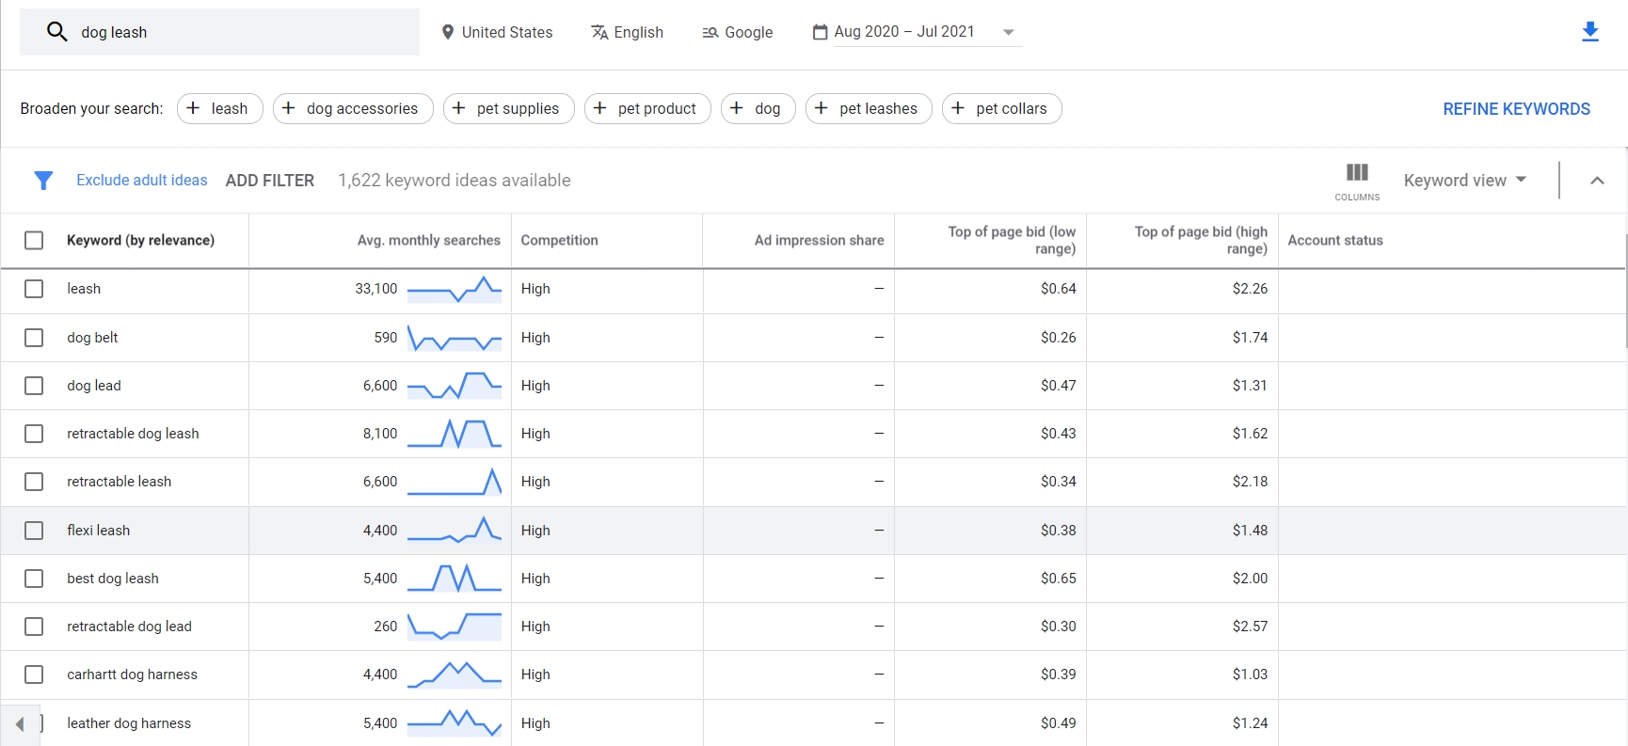
Task: Add 'dog accessories' to broaden search
Action: pyautogui.click(x=353, y=108)
